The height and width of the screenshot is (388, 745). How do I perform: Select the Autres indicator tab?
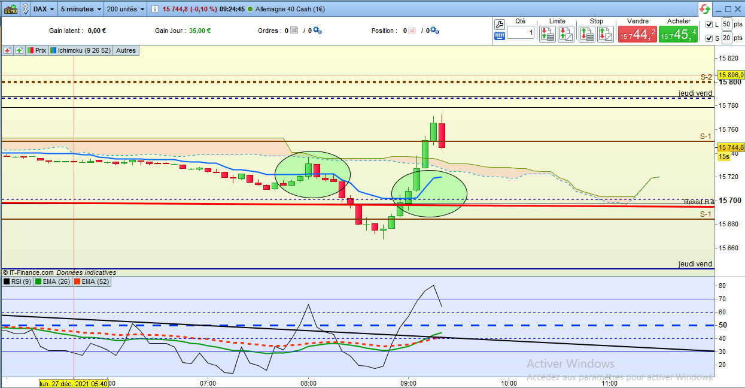(126, 51)
